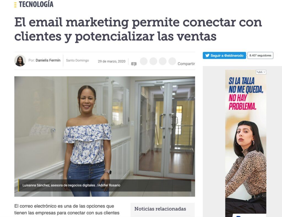Click the Twitter bird icon in follow button
Screen dimensions: 282x217
click(x=207, y=55)
